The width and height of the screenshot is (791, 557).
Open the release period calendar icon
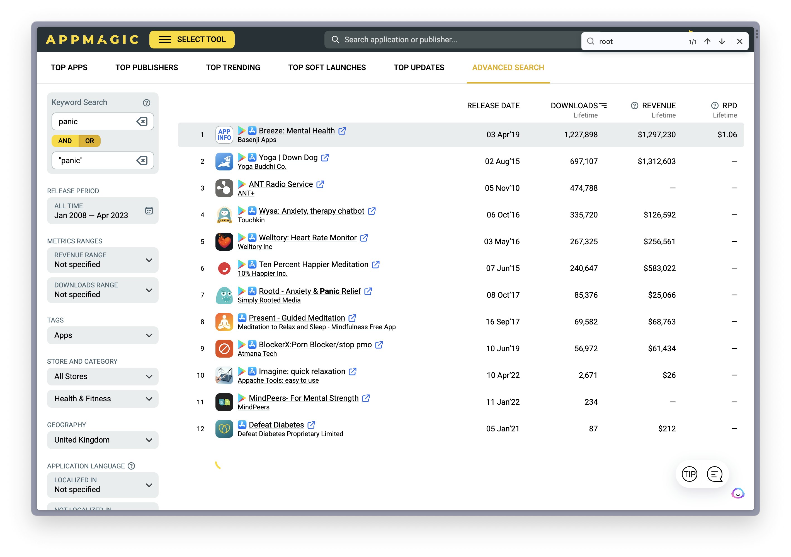149,211
